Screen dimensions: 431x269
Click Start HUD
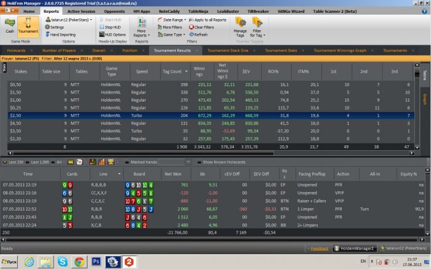(110, 20)
